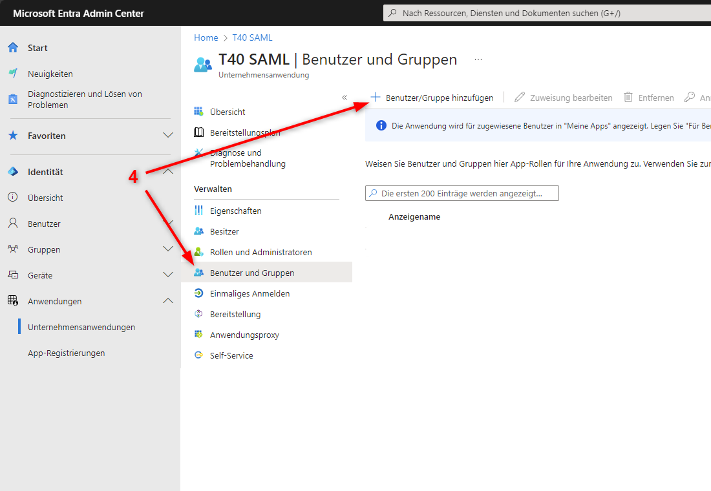Click the Benutzer und Gruppen menu icon
The width and height of the screenshot is (711, 491).
pyautogui.click(x=198, y=273)
